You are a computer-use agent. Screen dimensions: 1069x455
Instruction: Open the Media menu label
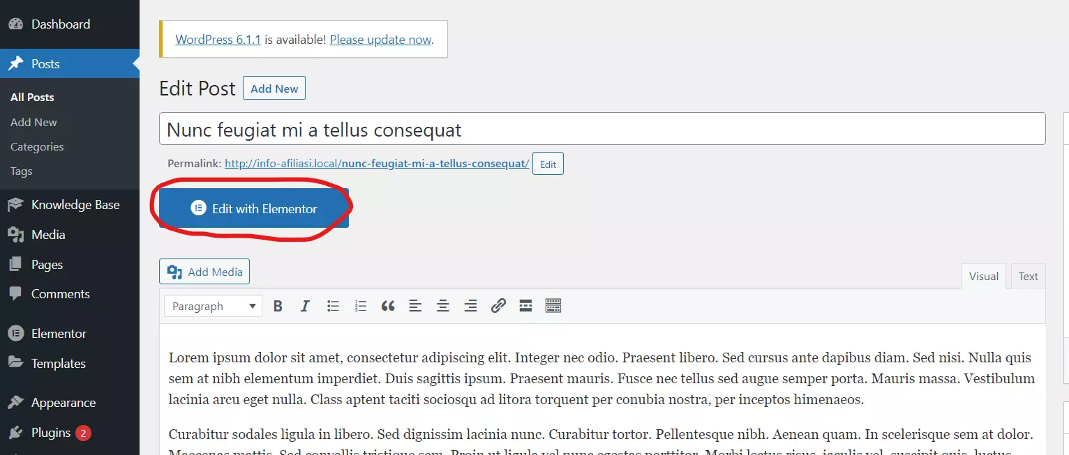(x=48, y=235)
